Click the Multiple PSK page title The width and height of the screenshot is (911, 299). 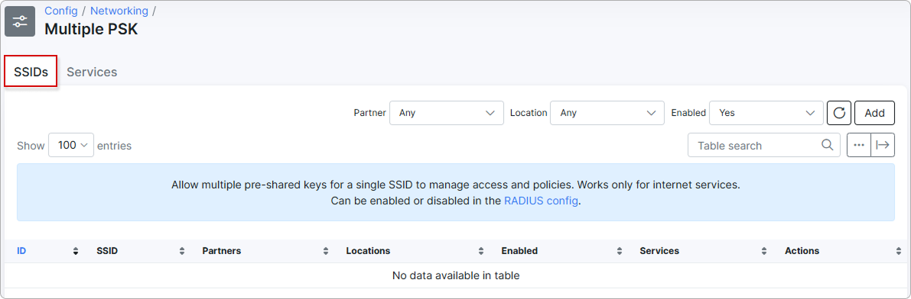click(91, 29)
